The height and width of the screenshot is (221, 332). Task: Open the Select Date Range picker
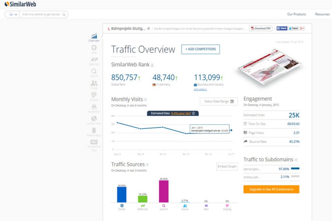[x=219, y=101]
